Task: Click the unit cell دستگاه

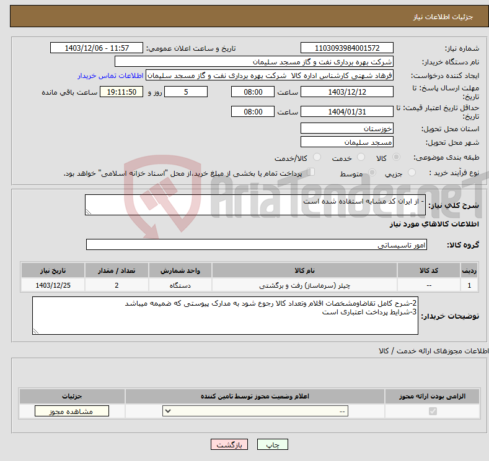Action: pyautogui.click(x=180, y=285)
